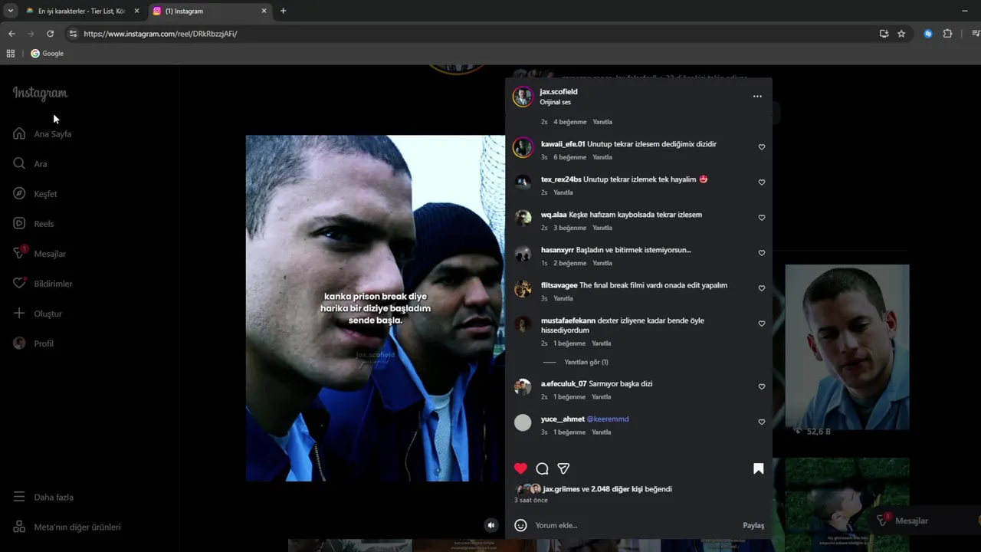Open Reels from the sidebar
The height and width of the screenshot is (552, 981).
coord(34,223)
